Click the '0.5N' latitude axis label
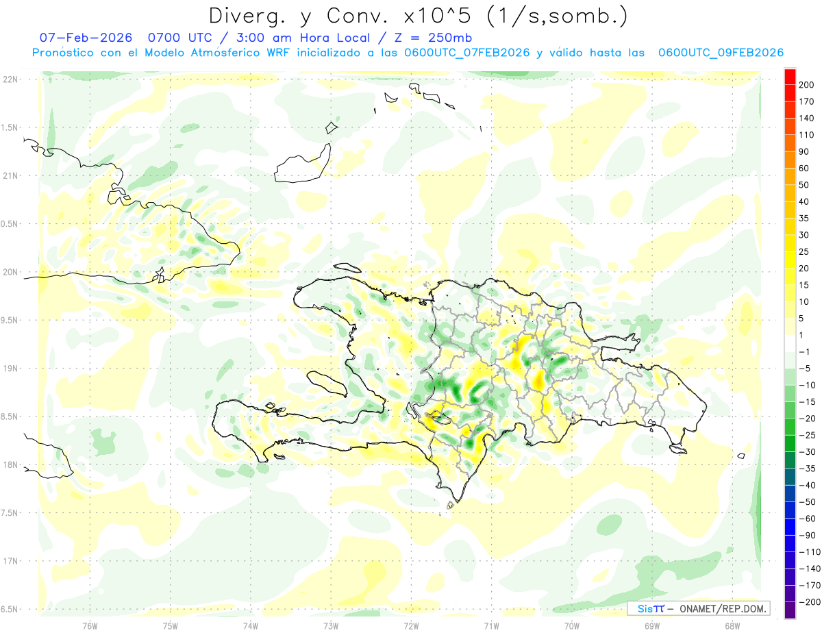822x635 pixels. click(10, 224)
